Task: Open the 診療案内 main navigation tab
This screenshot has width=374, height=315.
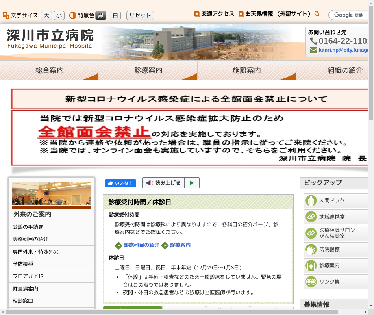Action: (x=148, y=70)
